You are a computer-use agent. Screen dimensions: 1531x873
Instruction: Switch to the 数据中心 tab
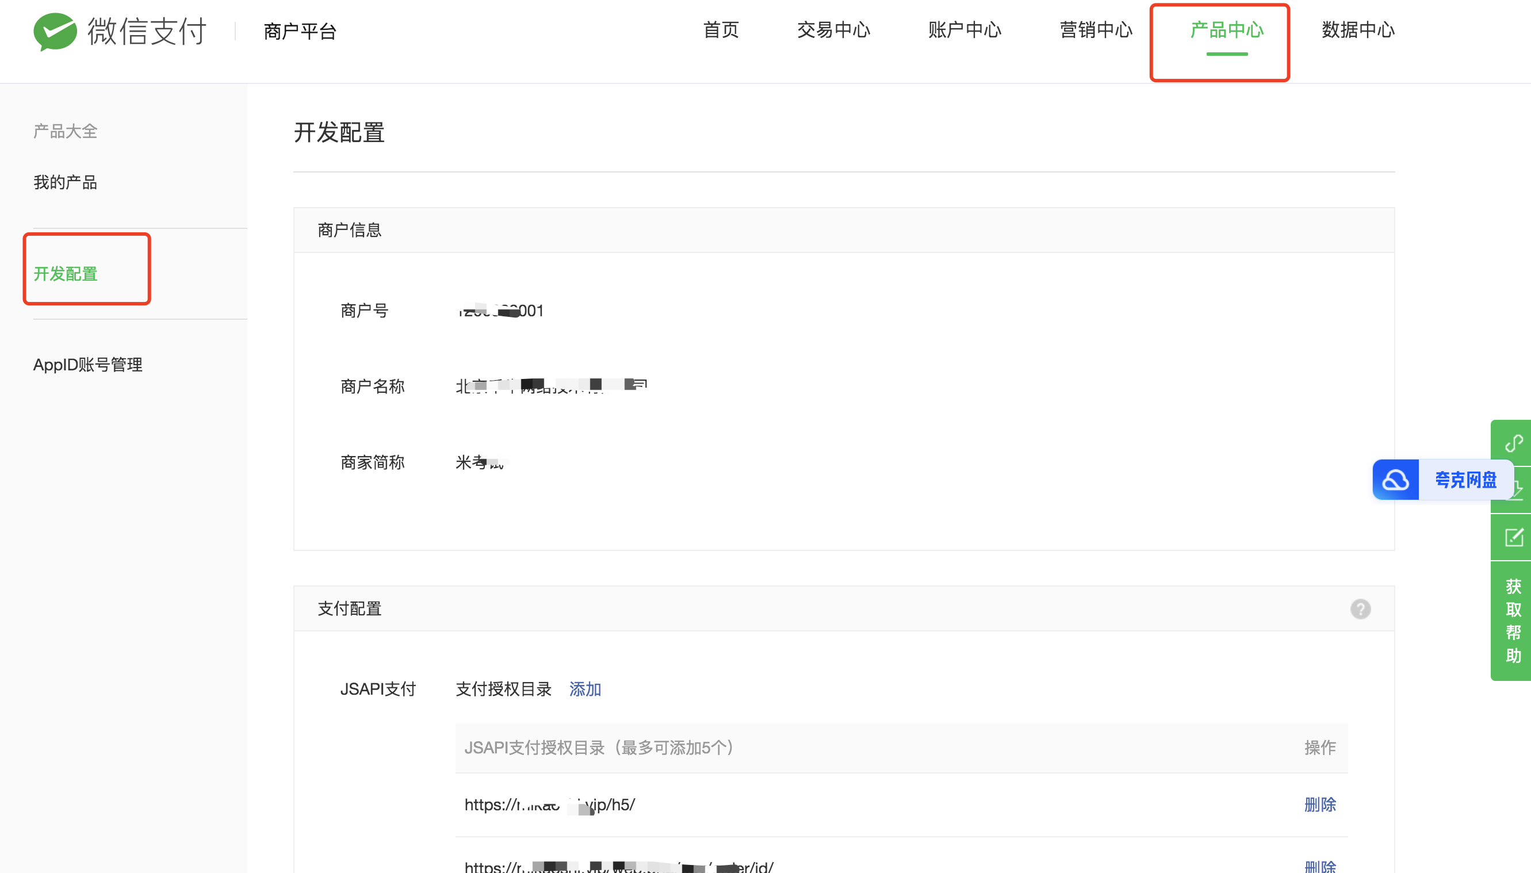[1357, 30]
